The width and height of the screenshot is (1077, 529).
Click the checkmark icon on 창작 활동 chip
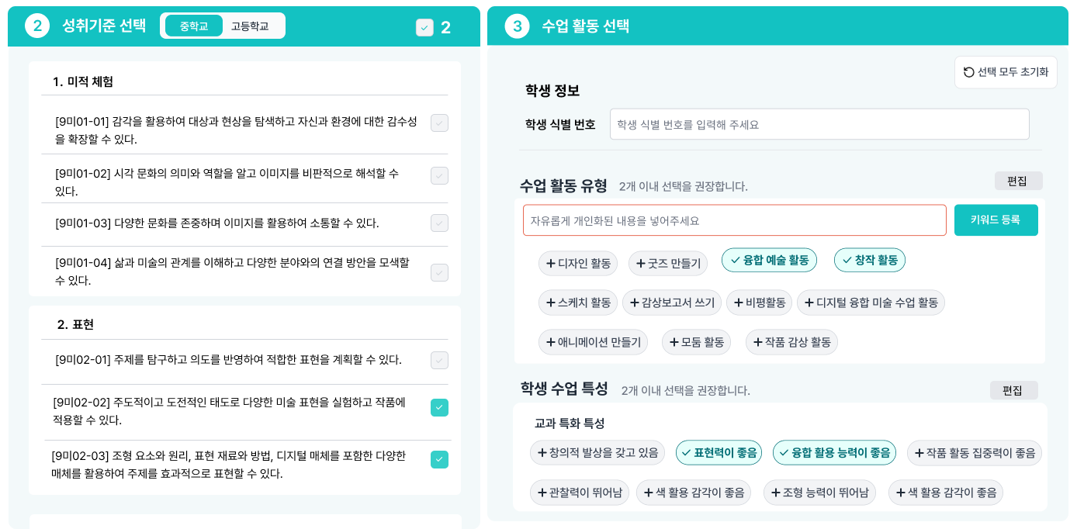(x=847, y=260)
